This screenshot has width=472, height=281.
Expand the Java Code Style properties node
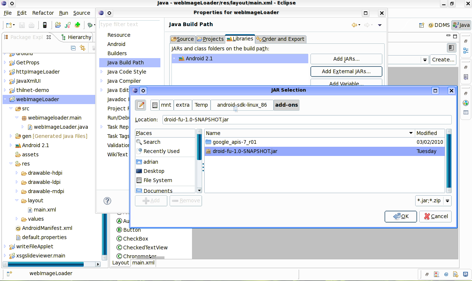pos(102,72)
